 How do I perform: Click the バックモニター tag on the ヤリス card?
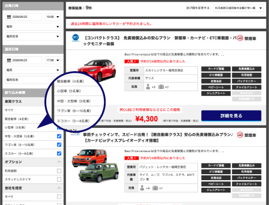click(246, 81)
